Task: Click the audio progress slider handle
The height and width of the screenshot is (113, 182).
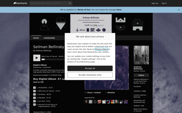Action: click(43, 59)
